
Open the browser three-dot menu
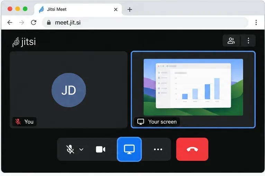256,22
